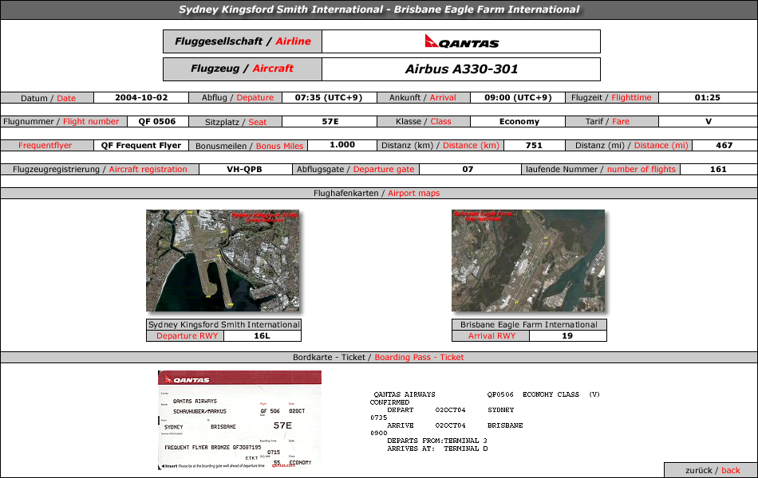Click the Bonus Miles value 1.000
The image size is (758, 478).
coord(342,145)
